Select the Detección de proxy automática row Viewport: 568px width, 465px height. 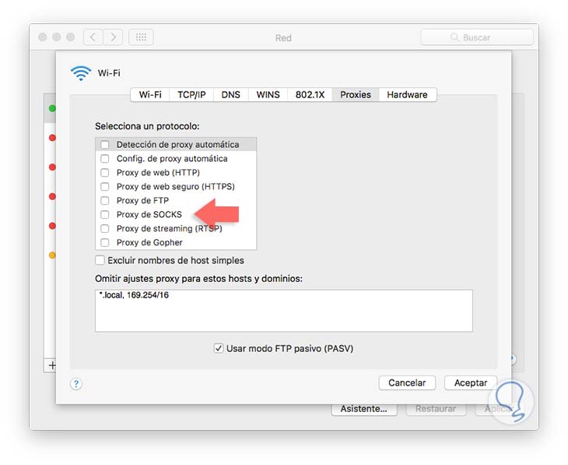176,145
